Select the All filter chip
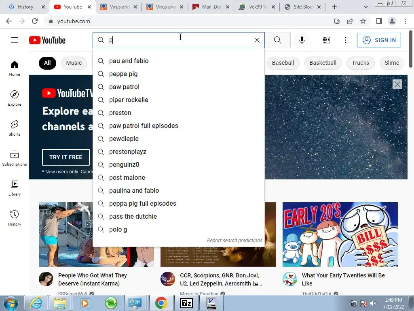Viewport: 414px width, 311px height. (47, 63)
